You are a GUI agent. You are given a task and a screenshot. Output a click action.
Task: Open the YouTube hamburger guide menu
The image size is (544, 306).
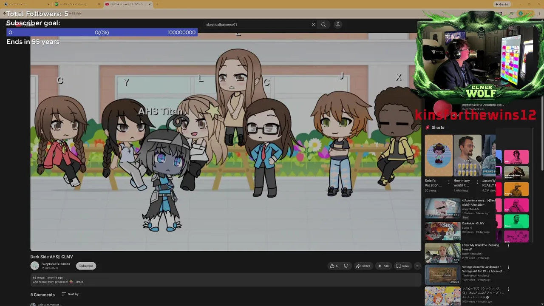pyautogui.click(x=8, y=24)
